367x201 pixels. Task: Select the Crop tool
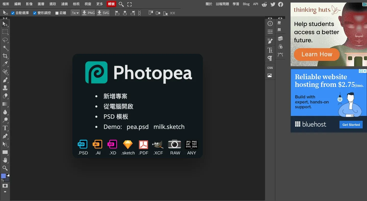tap(5, 56)
